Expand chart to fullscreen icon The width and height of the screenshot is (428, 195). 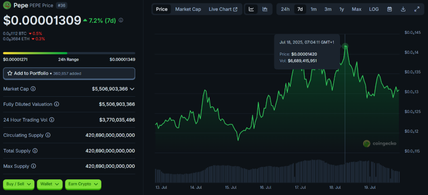(x=417, y=9)
